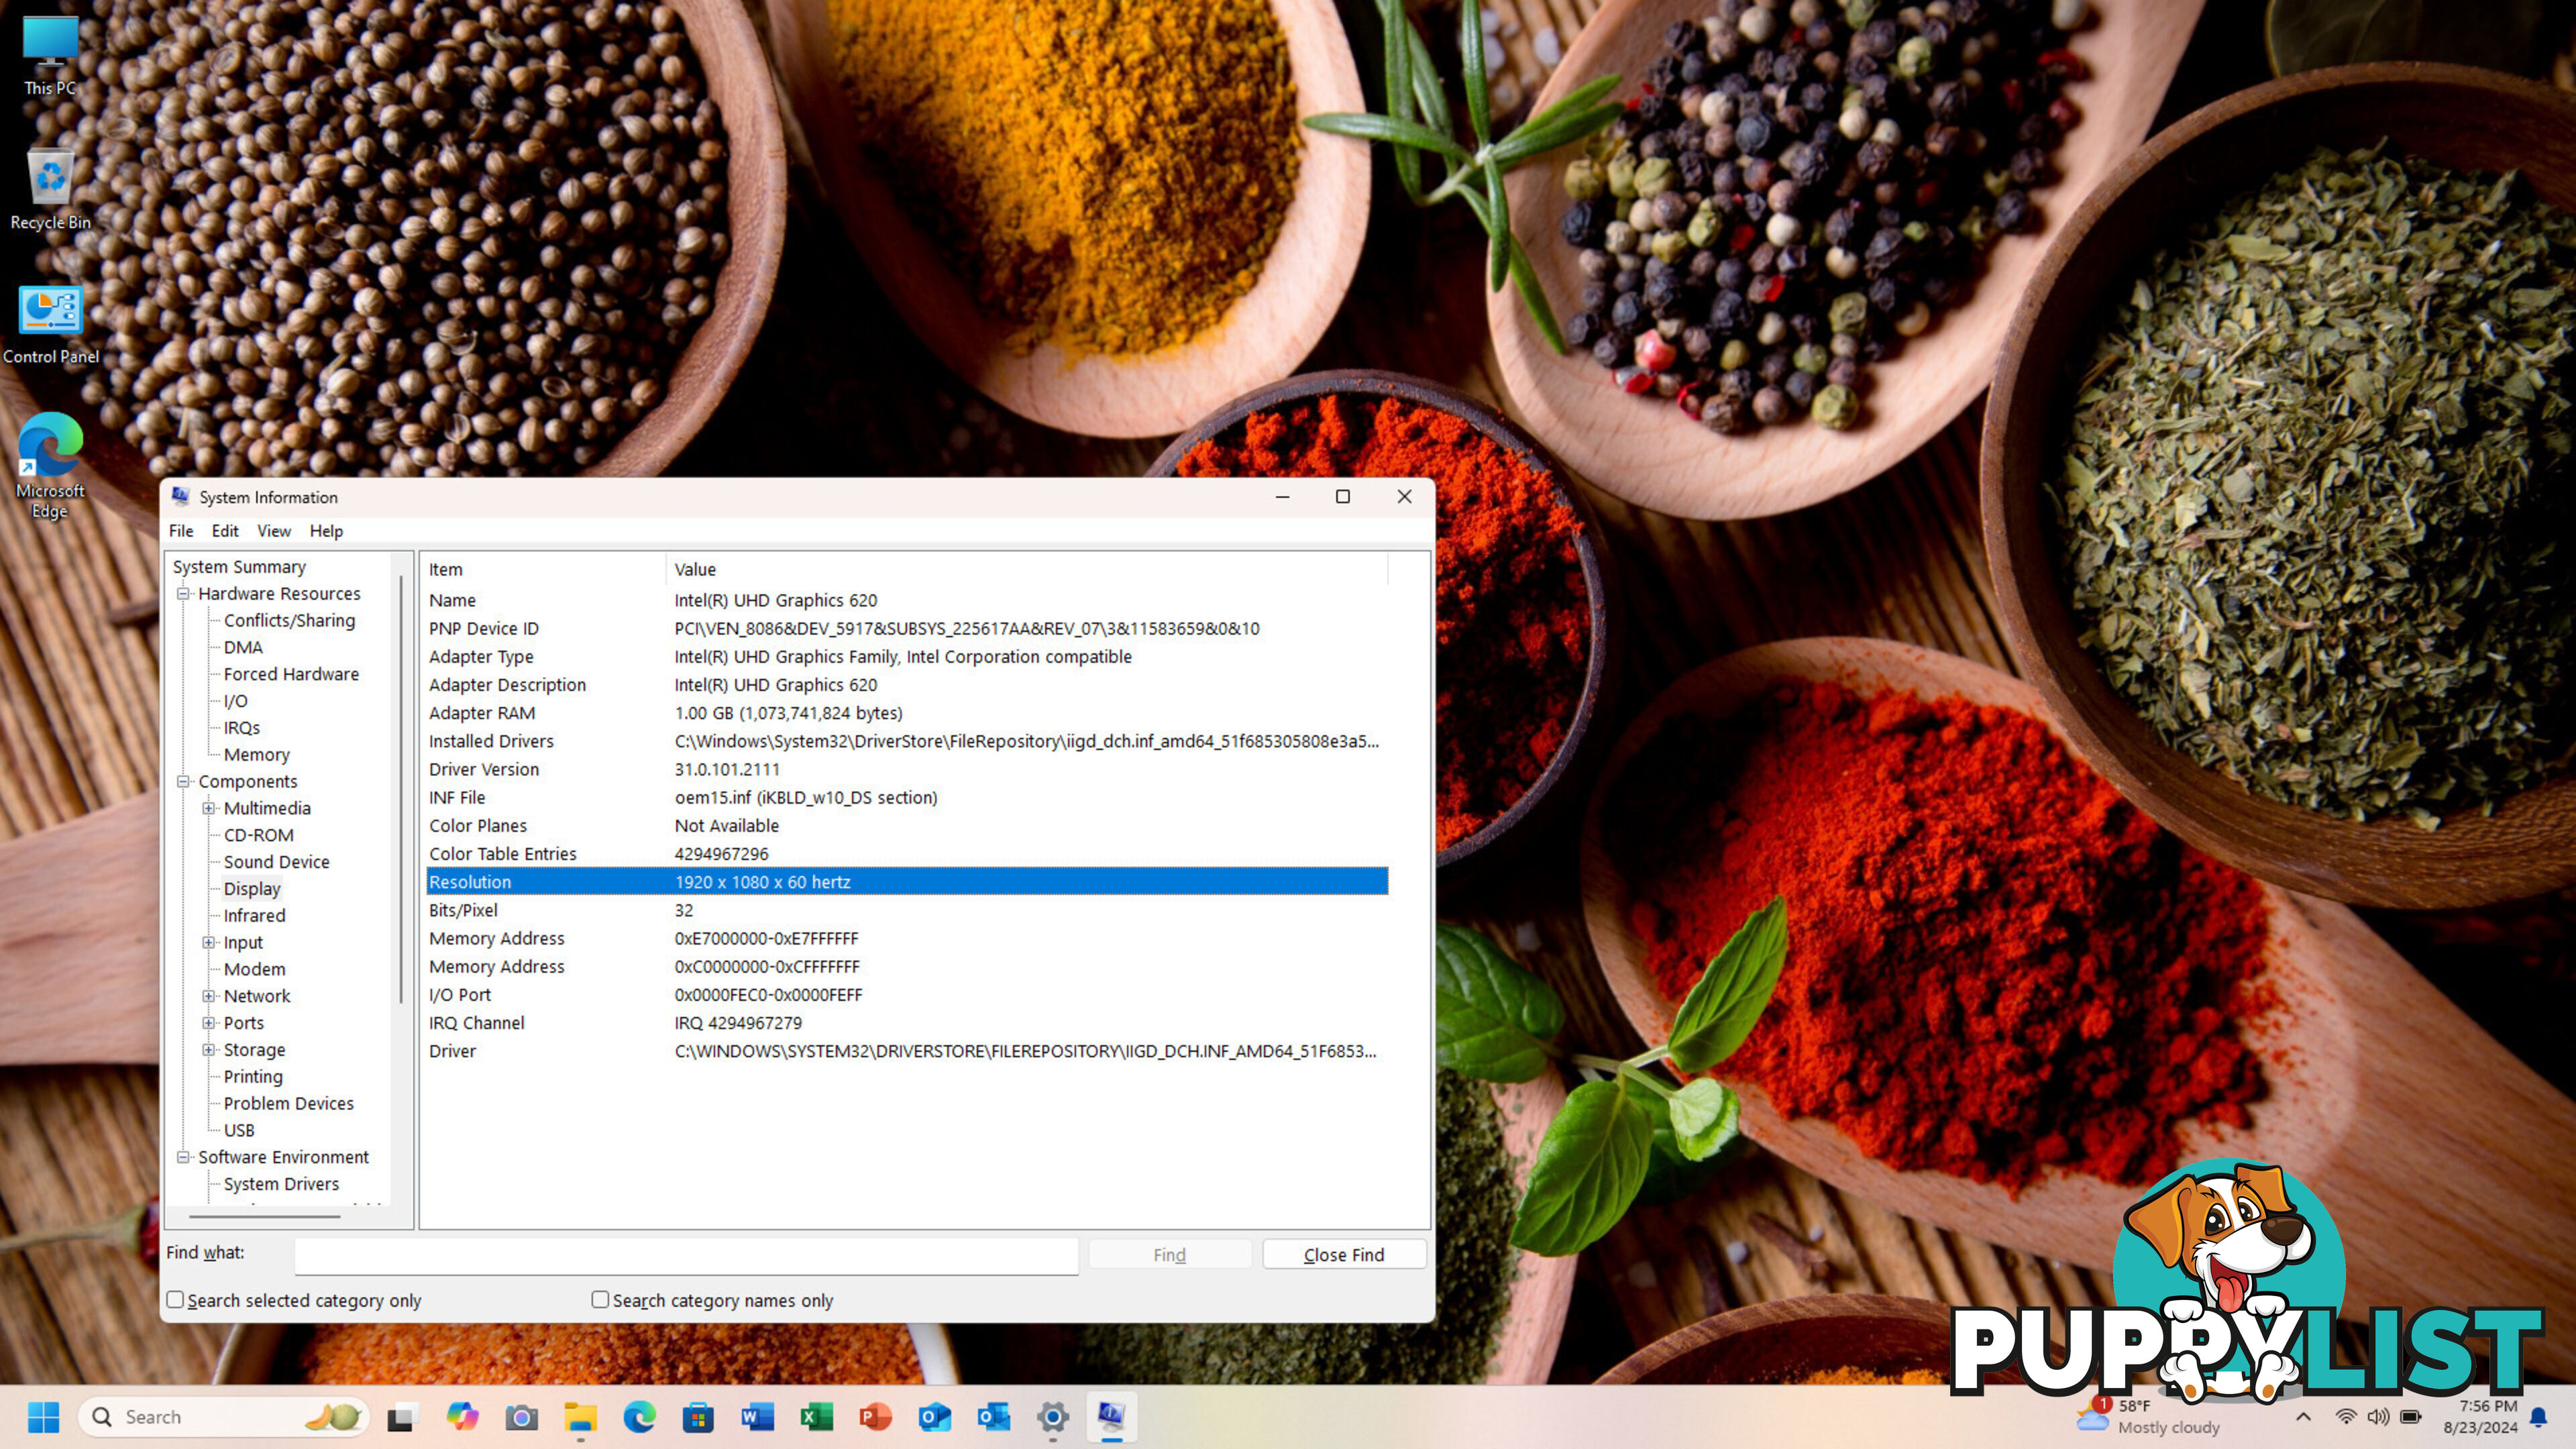Viewport: 2576px width, 1449px height.
Task: Select Problem Devices tree item
Action: coord(288,1103)
